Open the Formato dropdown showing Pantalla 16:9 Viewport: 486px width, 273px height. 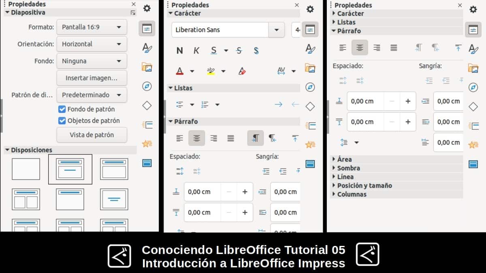(x=92, y=27)
